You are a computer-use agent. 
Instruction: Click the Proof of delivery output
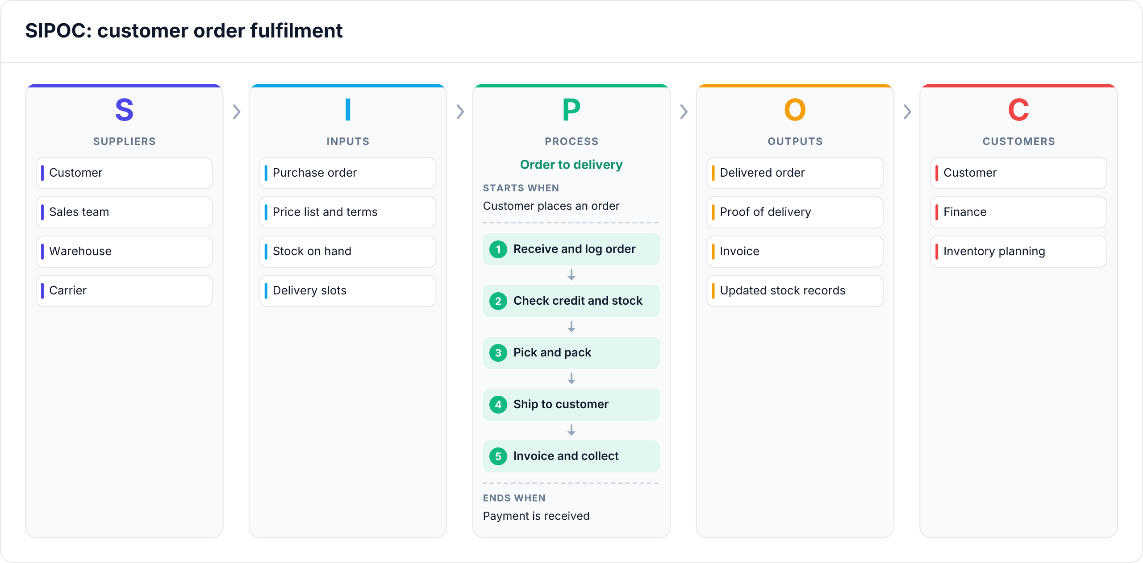click(795, 212)
